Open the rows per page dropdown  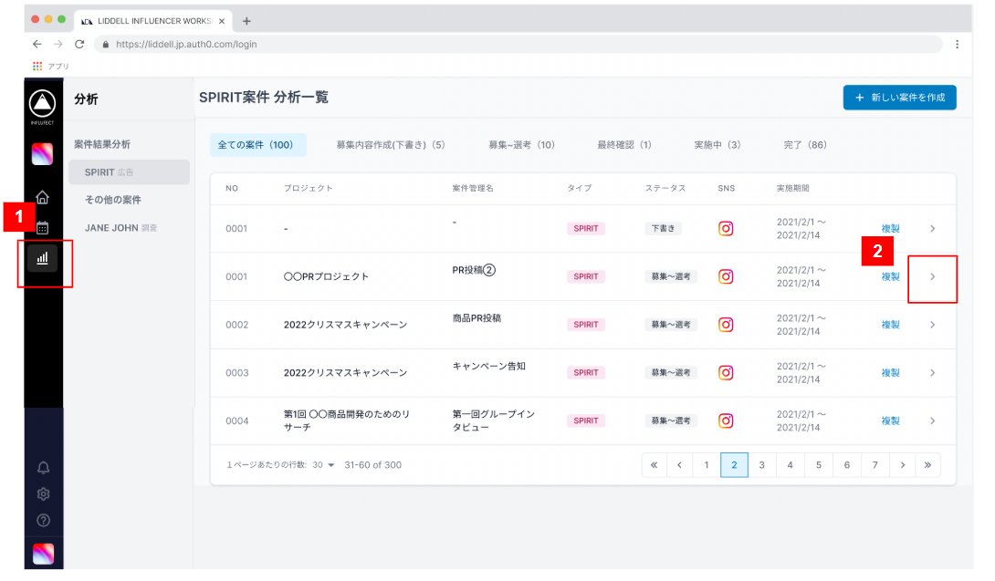coord(324,465)
